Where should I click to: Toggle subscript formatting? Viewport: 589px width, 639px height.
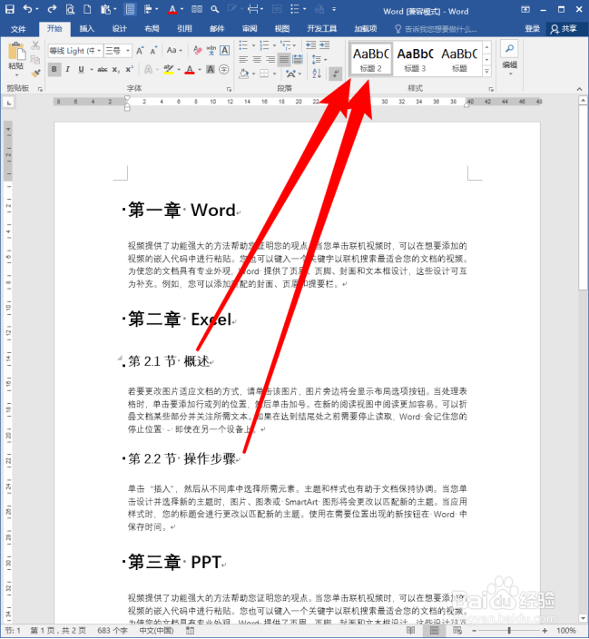coord(116,70)
